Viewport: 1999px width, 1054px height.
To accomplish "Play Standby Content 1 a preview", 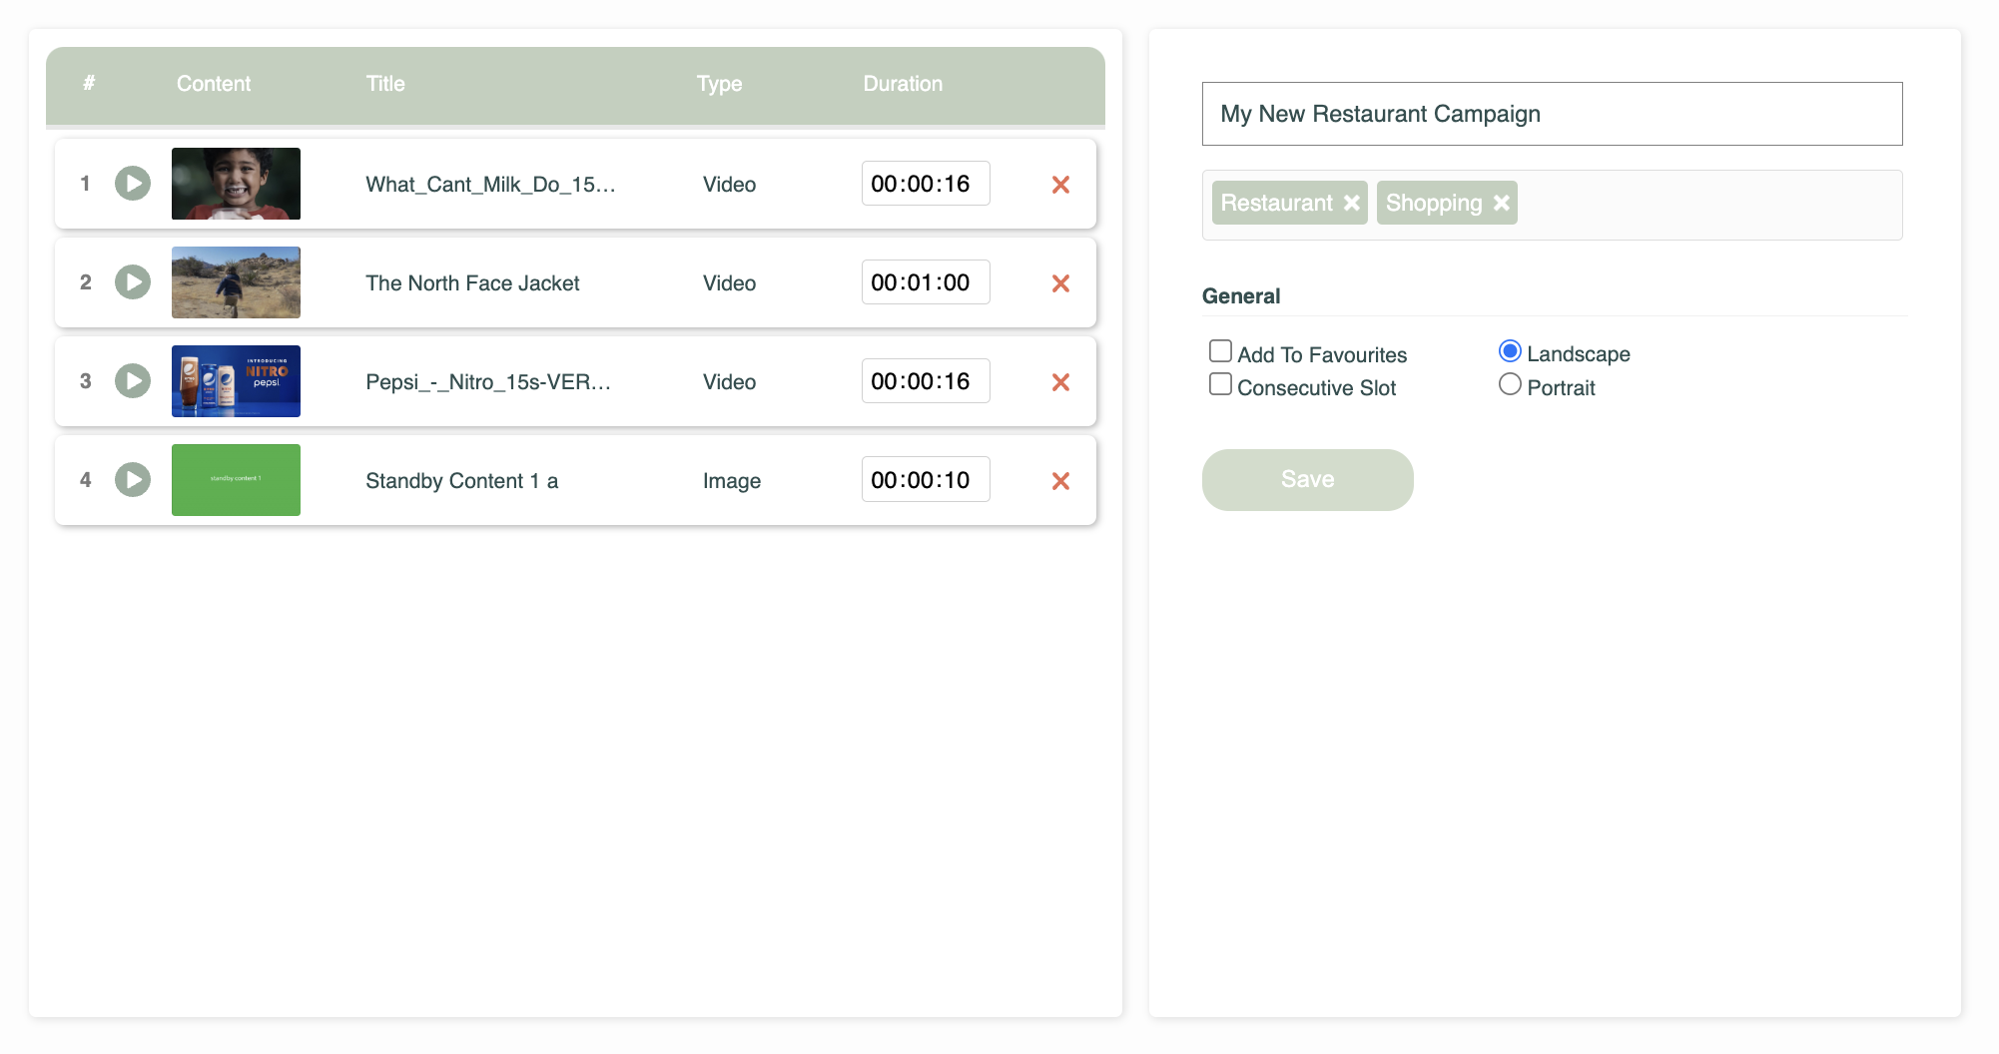I will click(x=133, y=480).
